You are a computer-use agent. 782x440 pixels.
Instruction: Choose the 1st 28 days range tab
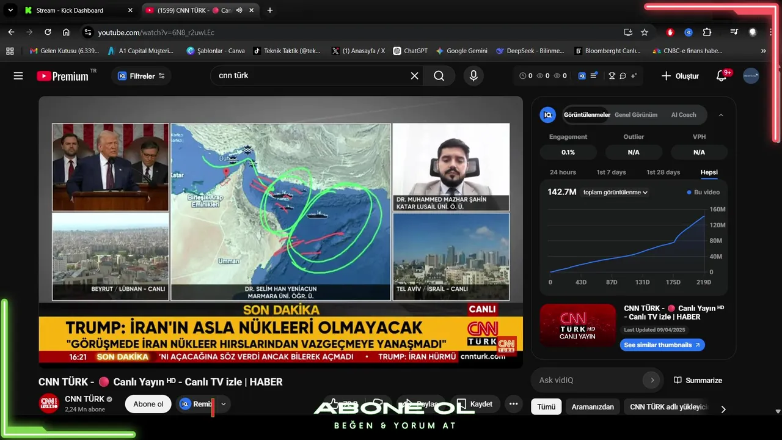point(663,172)
